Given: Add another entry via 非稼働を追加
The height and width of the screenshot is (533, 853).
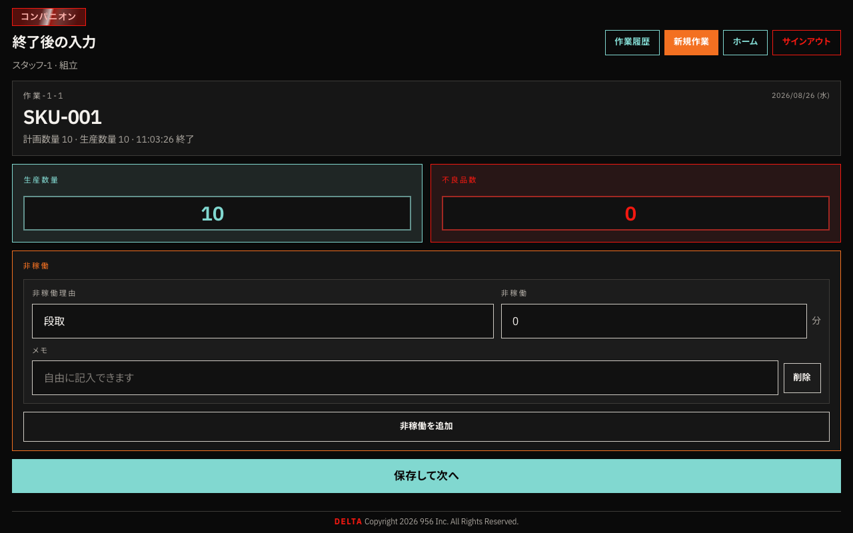Looking at the screenshot, I should (x=426, y=426).
